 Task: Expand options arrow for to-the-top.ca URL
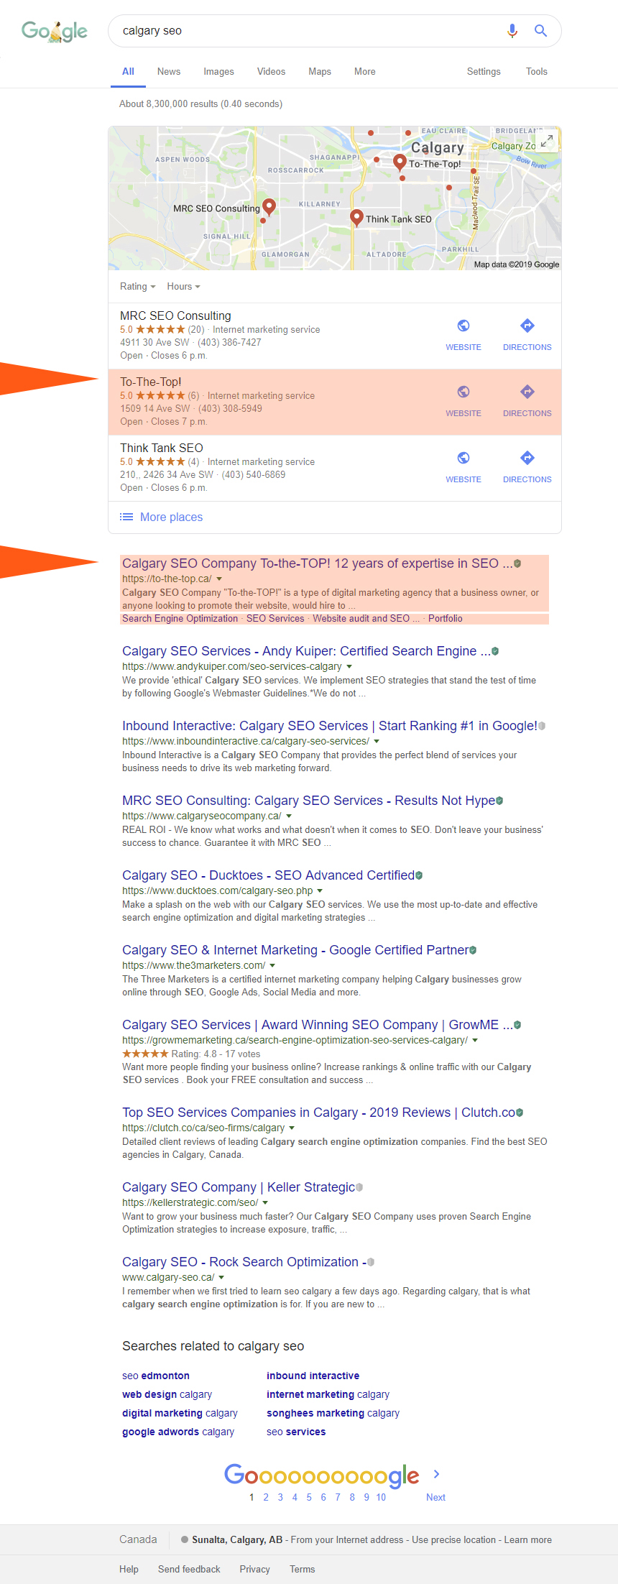point(219,579)
